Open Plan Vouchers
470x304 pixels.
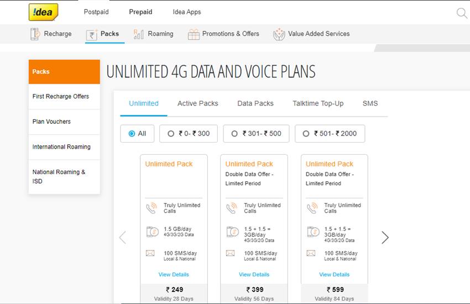(x=64, y=122)
